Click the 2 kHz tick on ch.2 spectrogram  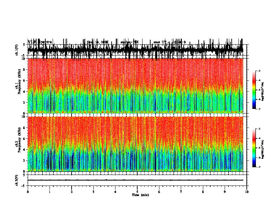coord(25,161)
